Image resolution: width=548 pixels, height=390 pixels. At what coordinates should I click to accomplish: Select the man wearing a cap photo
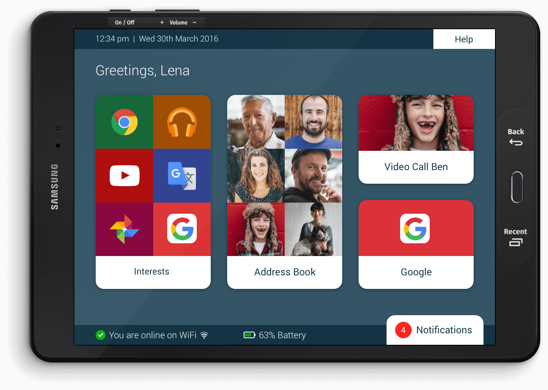[313, 175]
